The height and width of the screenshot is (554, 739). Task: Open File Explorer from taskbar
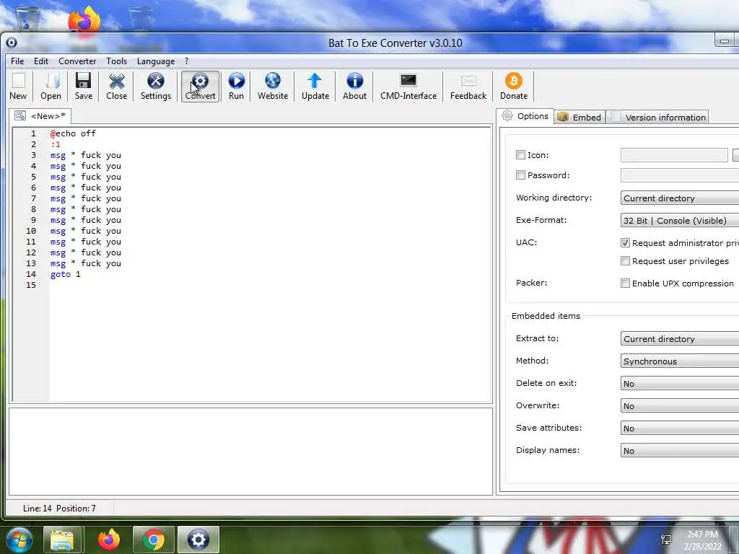63,540
